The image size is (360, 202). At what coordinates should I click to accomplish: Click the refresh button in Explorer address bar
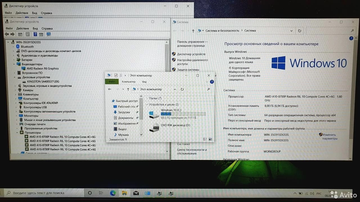click(182, 89)
